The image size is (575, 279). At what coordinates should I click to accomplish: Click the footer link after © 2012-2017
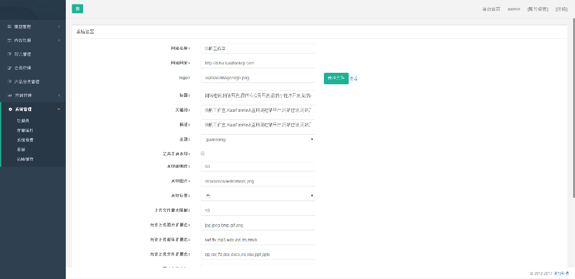(x=562, y=273)
